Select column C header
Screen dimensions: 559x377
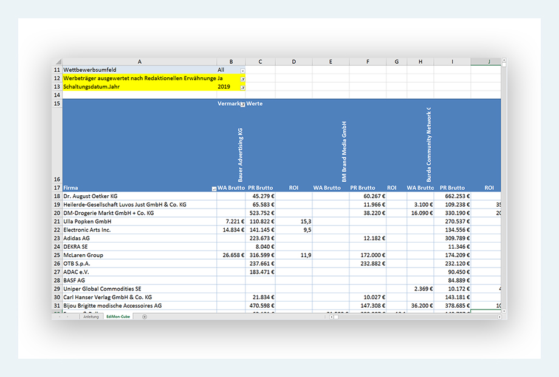pos(260,61)
